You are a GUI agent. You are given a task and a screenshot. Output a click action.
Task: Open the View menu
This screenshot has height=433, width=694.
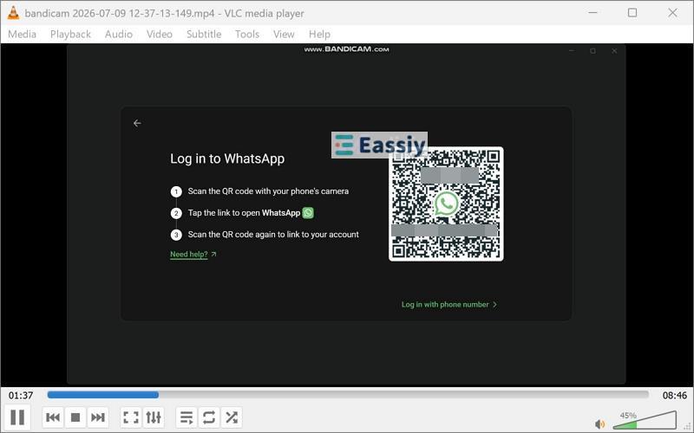click(284, 34)
